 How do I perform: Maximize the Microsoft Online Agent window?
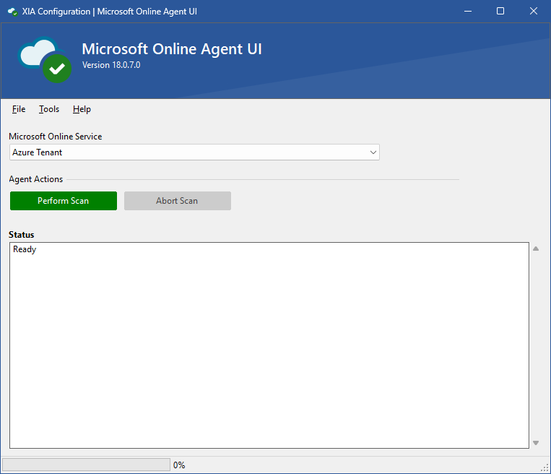click(x=500, y=12)
